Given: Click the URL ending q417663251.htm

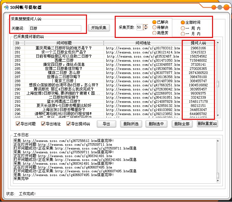Looking at the screenshot, I should (x=143, y=85).
